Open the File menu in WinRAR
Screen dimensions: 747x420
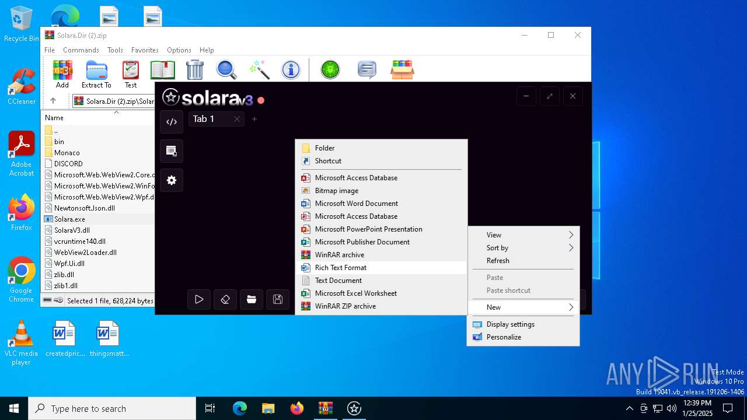(x=50, y=50)
